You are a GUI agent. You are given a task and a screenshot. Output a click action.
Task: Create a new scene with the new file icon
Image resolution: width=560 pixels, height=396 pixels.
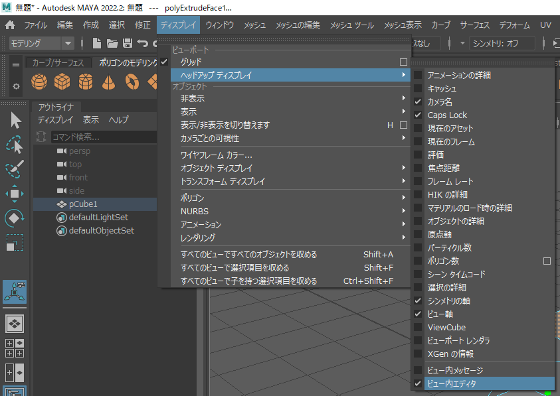[96, 44]
